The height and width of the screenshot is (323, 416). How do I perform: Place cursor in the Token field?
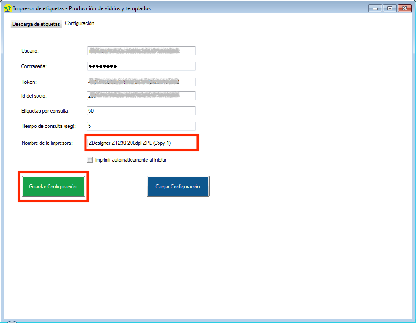[x=141, y=82]
